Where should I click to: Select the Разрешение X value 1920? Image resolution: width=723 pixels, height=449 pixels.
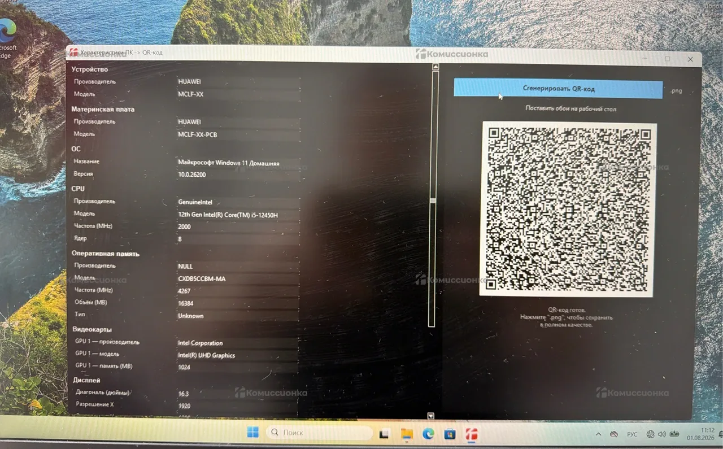point(184,406)
